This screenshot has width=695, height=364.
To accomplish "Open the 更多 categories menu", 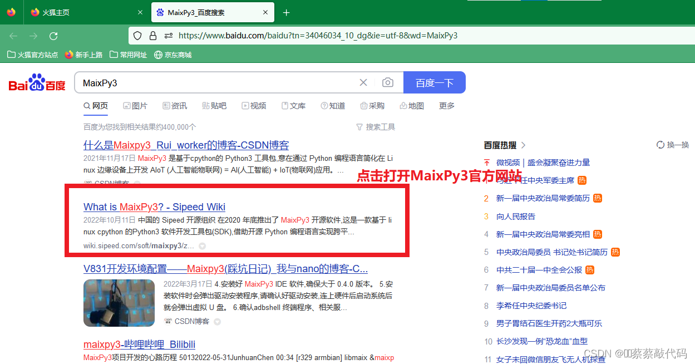I will click(447, 106).
